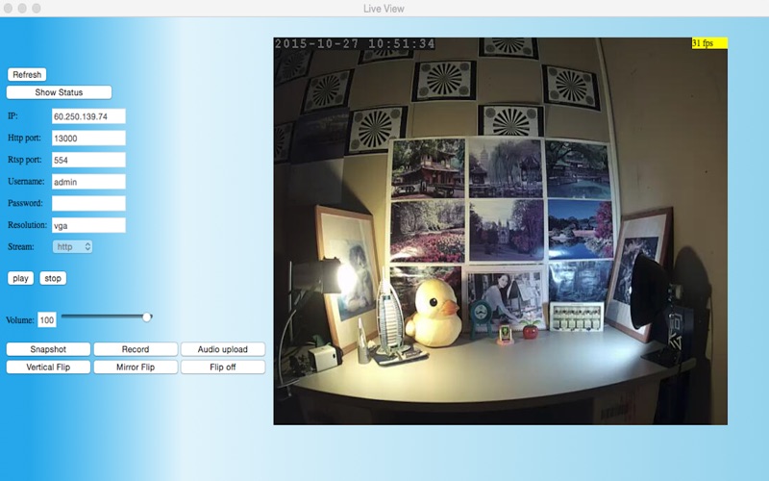Start the stream with play button
769x481 pixels.
[20, 278]
